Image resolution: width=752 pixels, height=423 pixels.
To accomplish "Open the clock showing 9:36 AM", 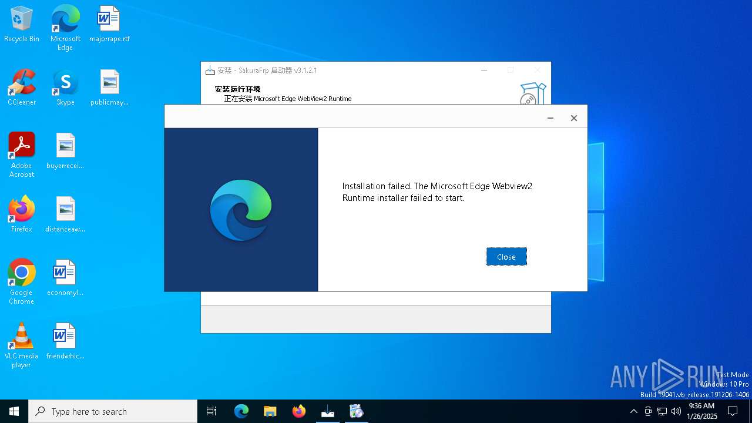I will pyautogui.click(x=701, y=411).
